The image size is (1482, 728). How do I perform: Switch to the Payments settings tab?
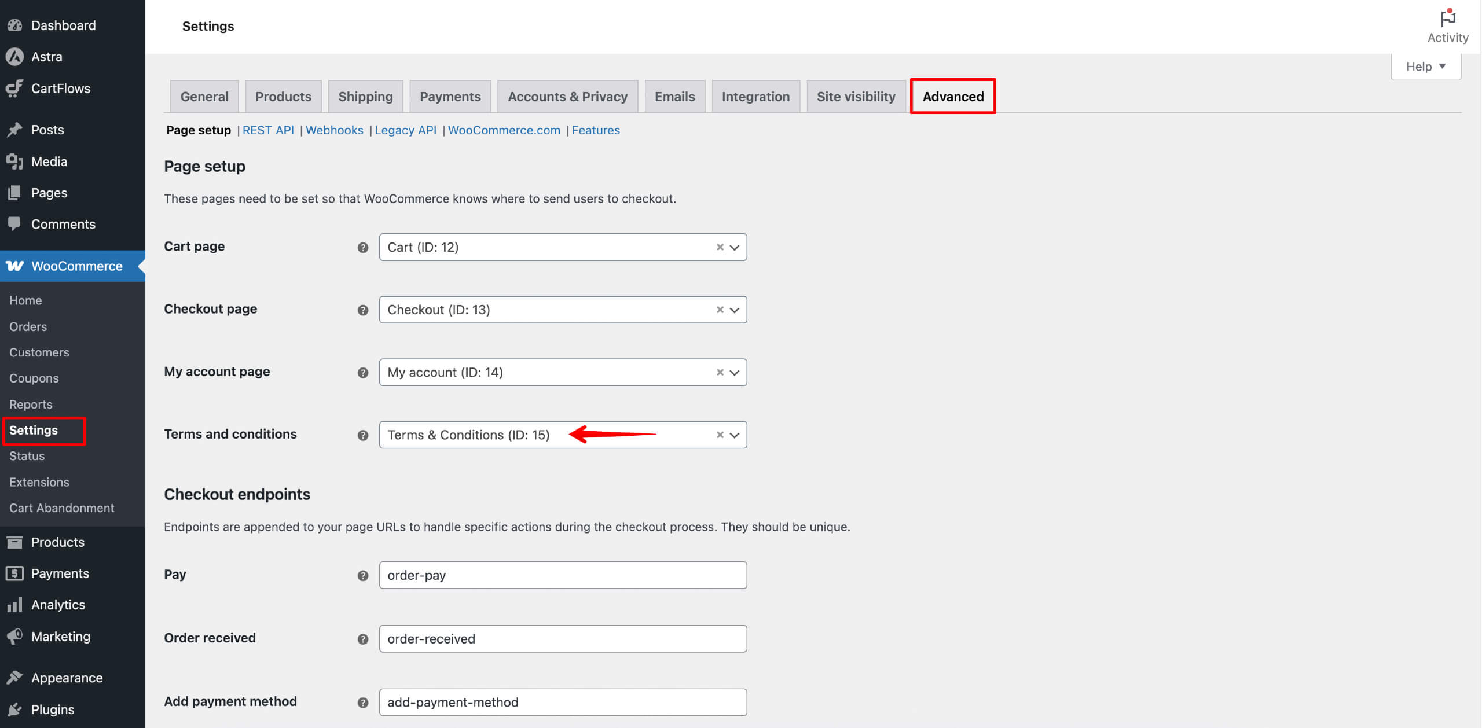pos(450,97)
